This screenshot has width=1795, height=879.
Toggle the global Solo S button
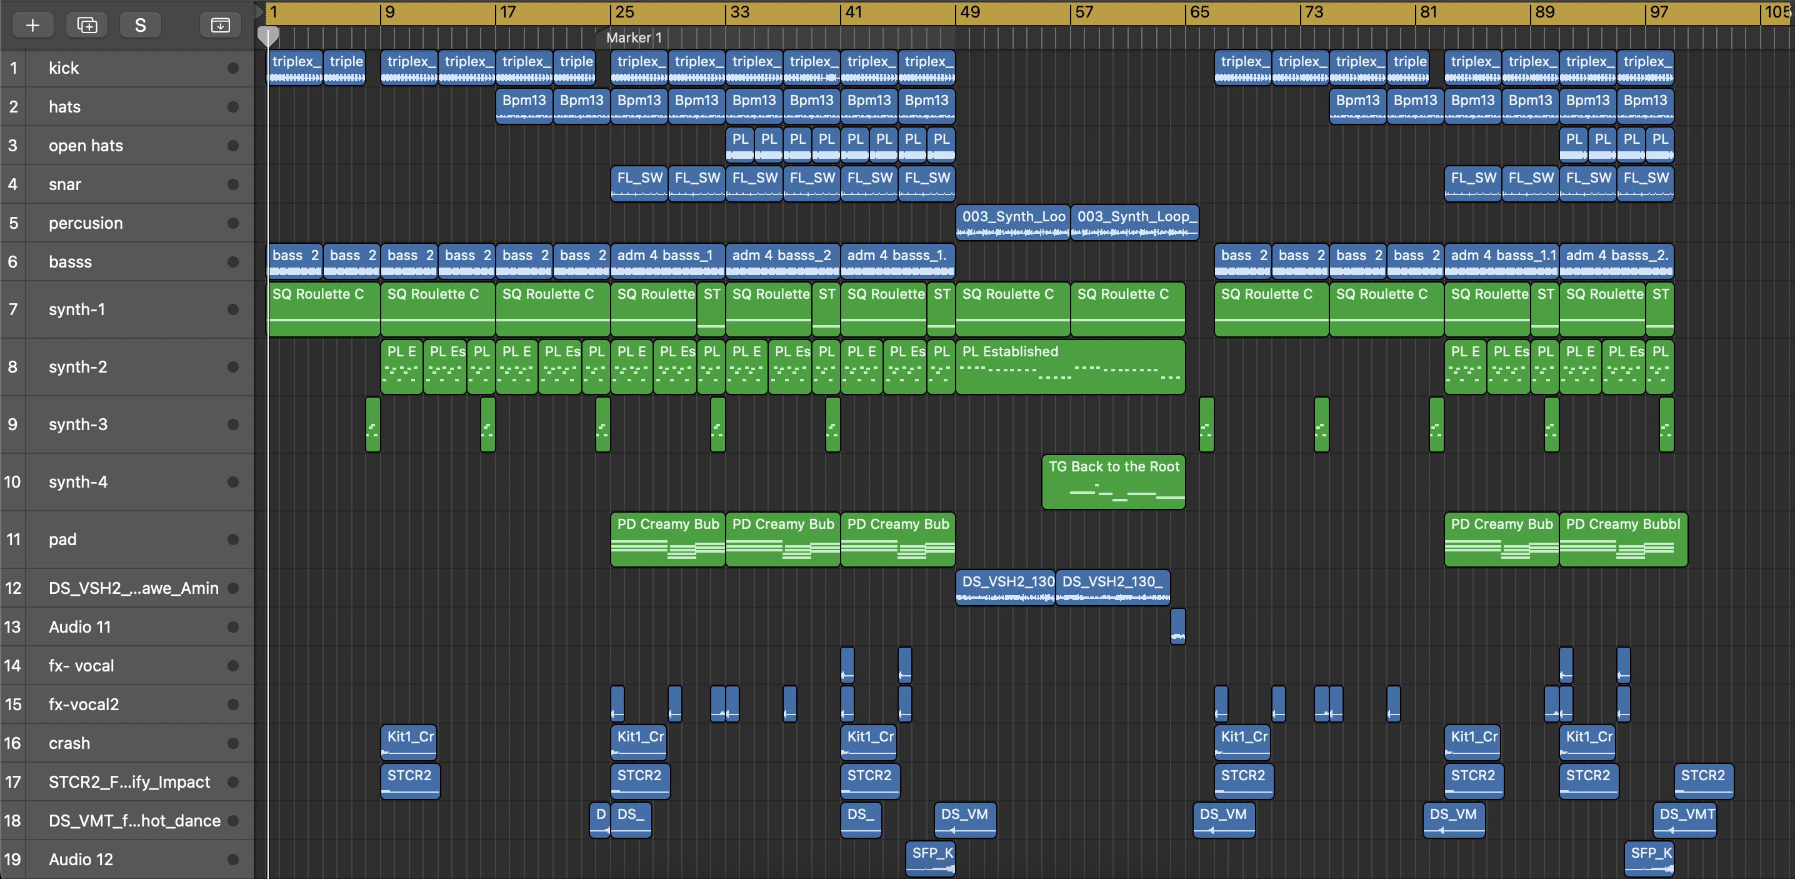[x=140, y=26]
